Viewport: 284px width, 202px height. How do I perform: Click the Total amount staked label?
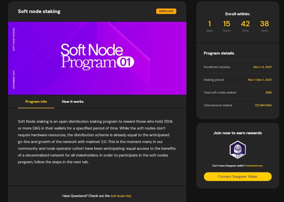pyautogui.click(x=218, y=105)
